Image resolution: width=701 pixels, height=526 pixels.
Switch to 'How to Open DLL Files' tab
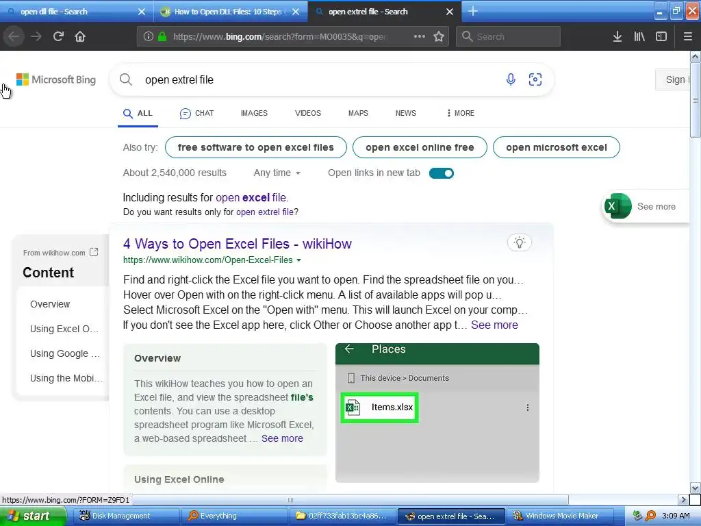231,12
